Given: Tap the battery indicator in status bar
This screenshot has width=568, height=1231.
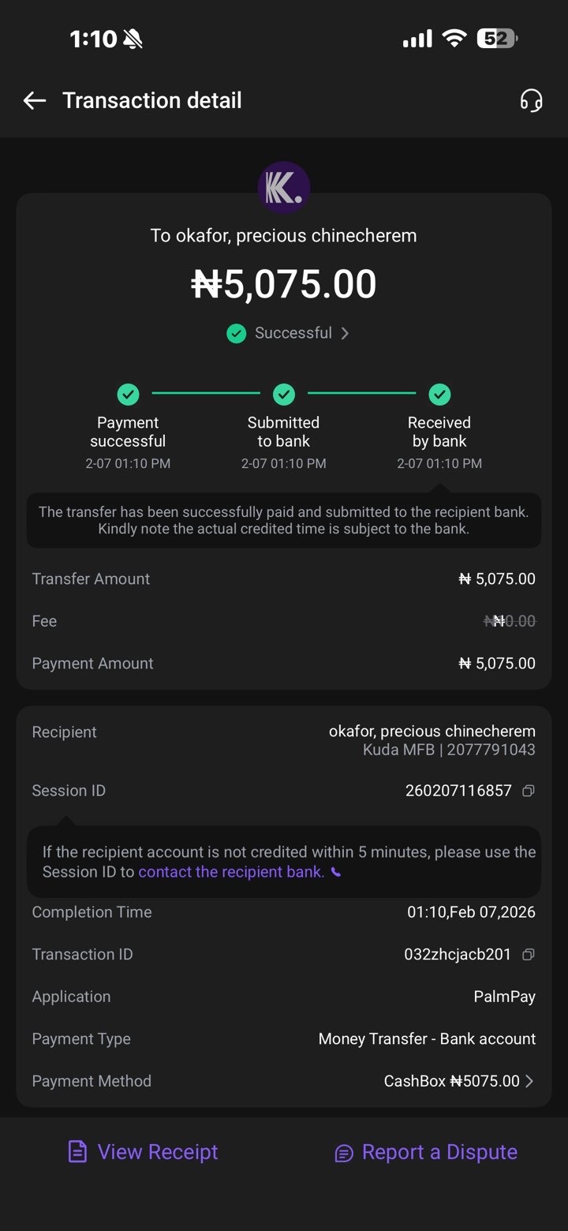Looking at the screenshot, I should [x=496, y=38].
